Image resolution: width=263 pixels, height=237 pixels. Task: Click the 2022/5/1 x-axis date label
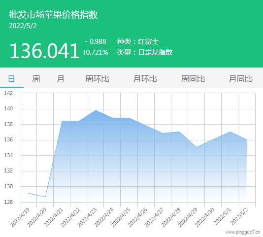[x=223, y=216]
